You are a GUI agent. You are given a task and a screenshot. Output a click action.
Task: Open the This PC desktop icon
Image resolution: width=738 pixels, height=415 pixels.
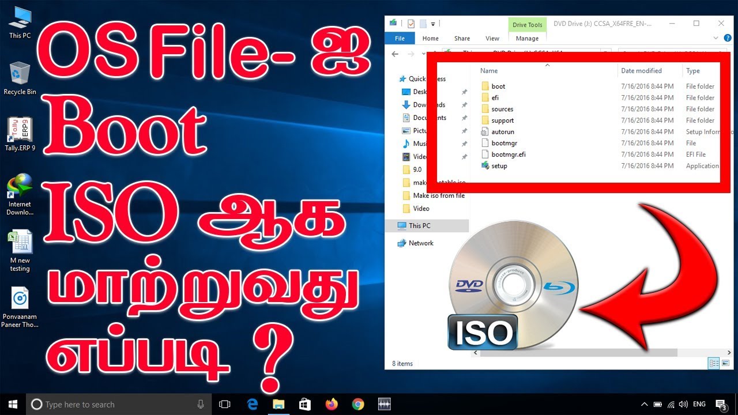click(20, 22)
